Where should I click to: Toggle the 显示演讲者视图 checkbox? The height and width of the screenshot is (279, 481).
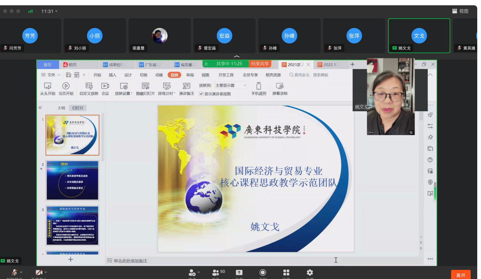[x=201, y=94]
